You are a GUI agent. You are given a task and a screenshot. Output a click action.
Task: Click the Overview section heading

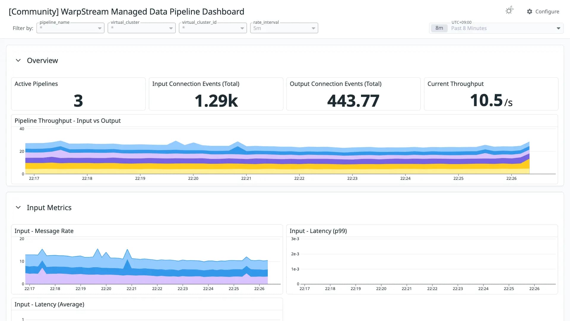pyautogui.click(x=42, y=60)
